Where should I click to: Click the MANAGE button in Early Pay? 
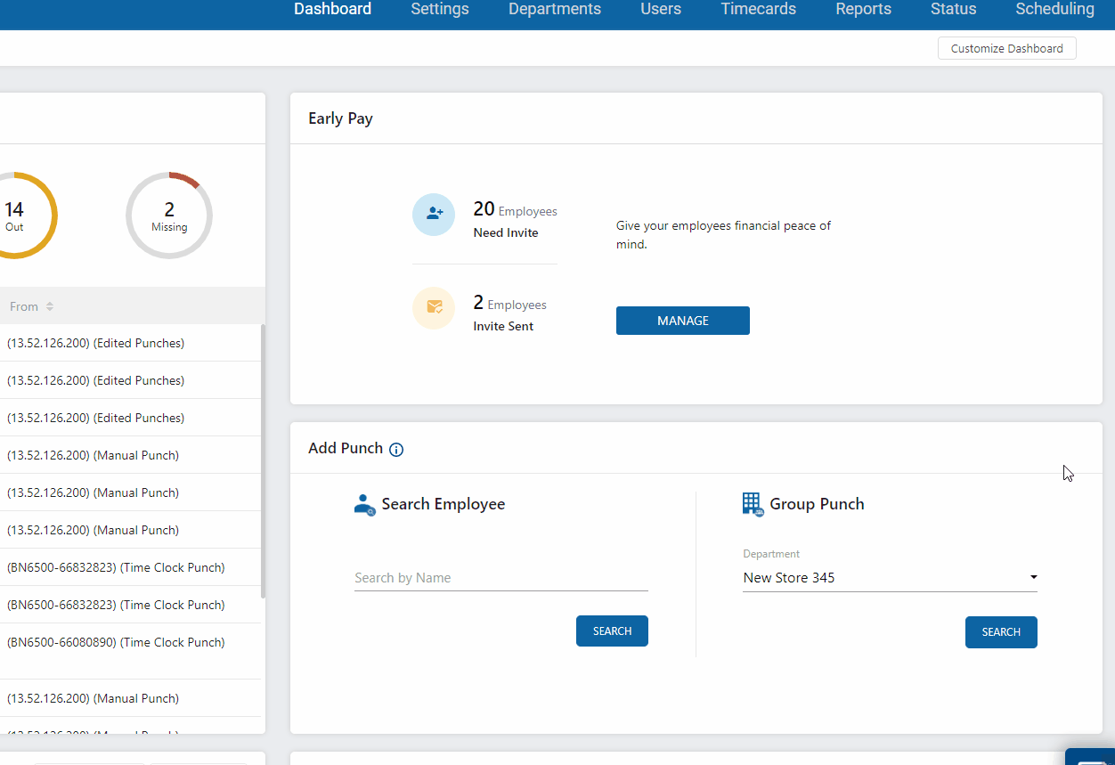682,320
